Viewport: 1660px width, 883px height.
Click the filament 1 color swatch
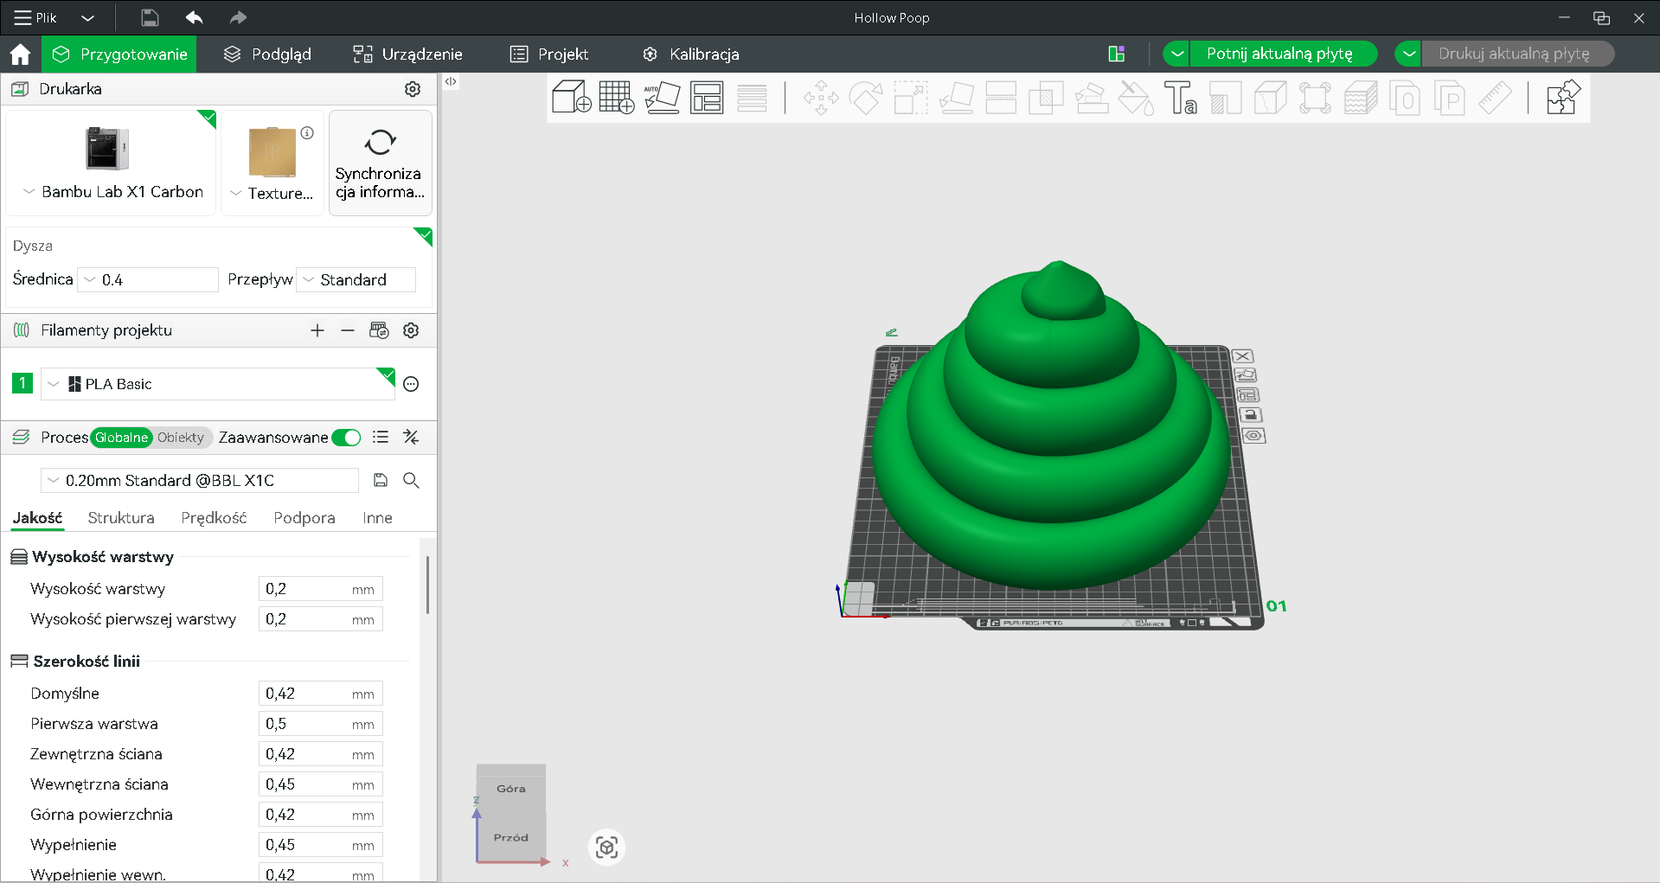click(x=22, y=383)
